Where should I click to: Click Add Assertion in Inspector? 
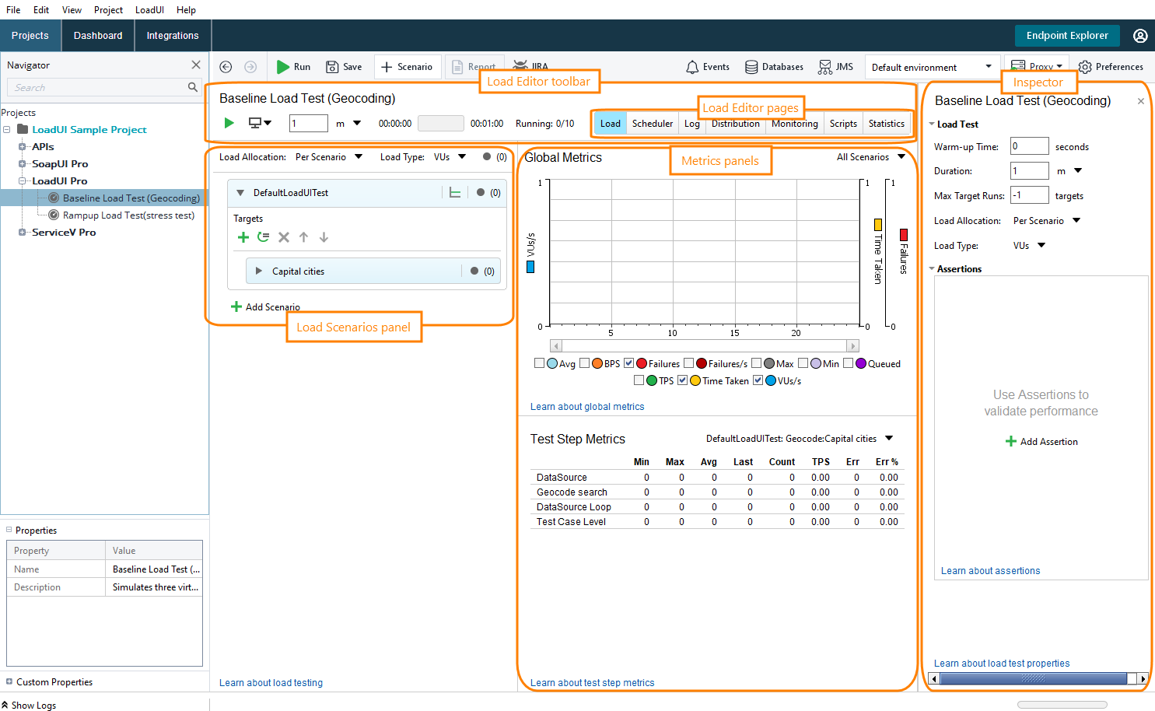(1041, 442)
